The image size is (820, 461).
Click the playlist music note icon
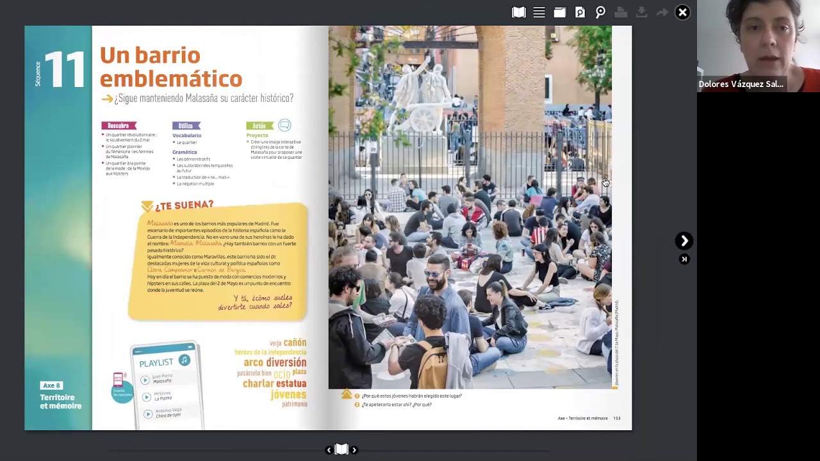[x=184, y=360]
